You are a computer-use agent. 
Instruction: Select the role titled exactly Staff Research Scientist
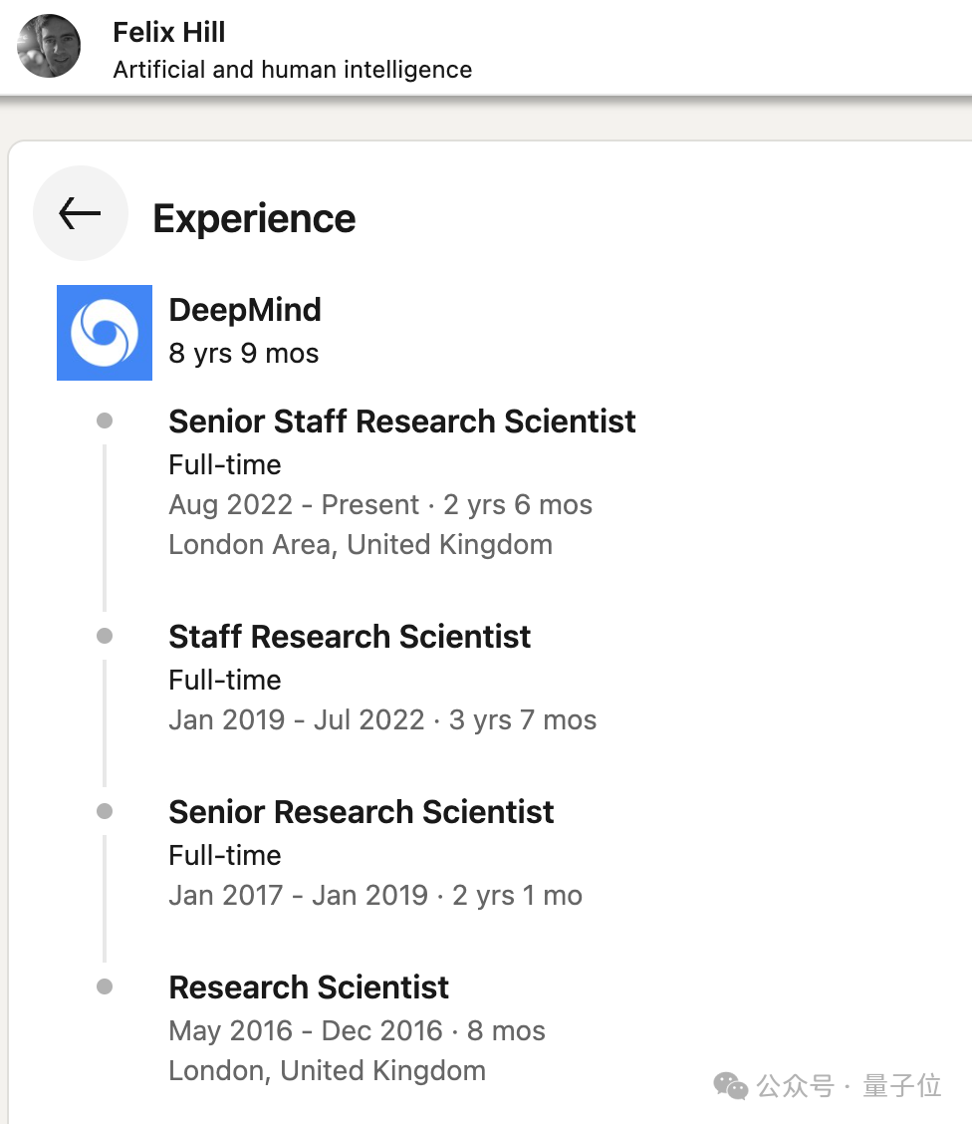click(x=350, y=637)
